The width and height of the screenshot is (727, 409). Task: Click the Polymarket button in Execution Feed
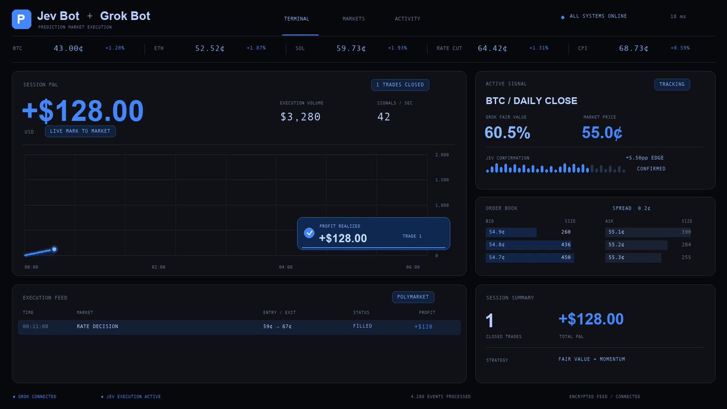413,297
